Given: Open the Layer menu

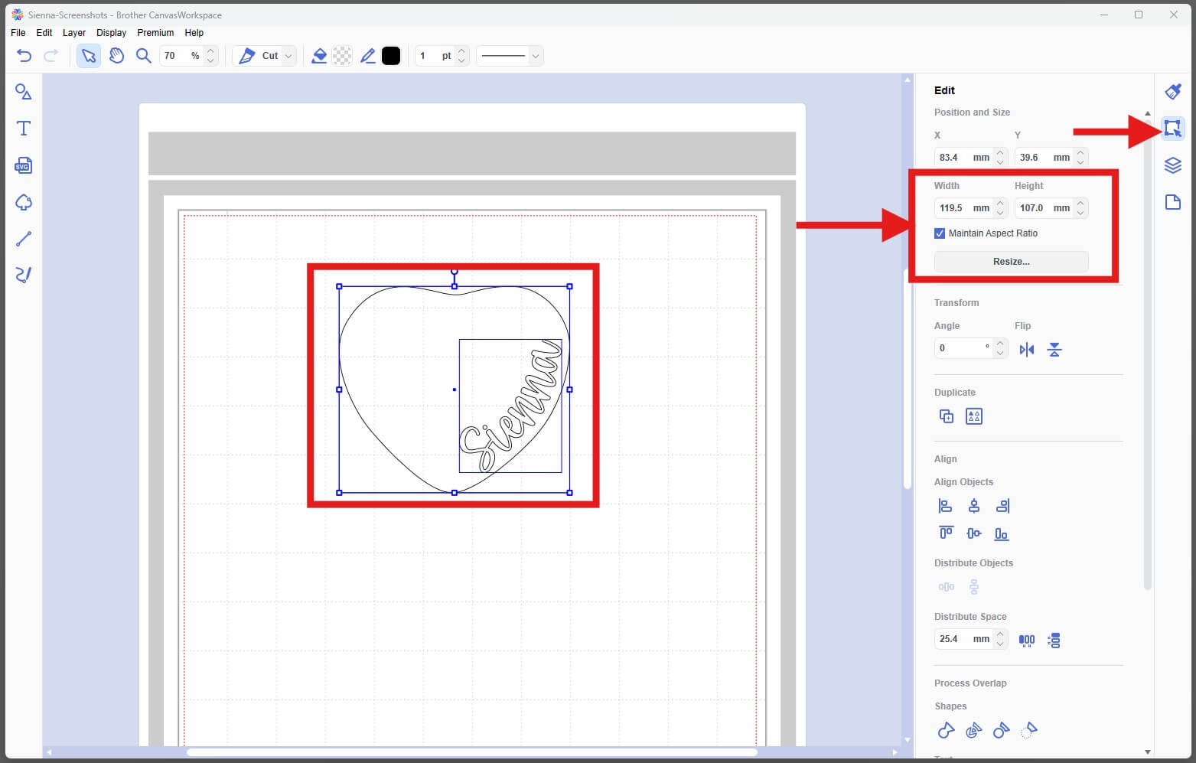Looking at the screenshot, I should pos(74,33).
